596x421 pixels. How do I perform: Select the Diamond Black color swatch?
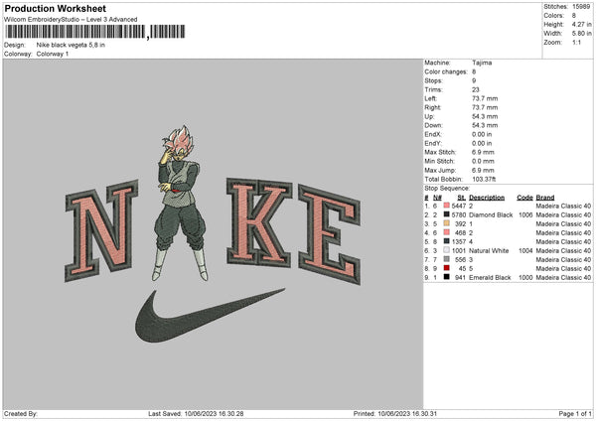click(447, 214)
